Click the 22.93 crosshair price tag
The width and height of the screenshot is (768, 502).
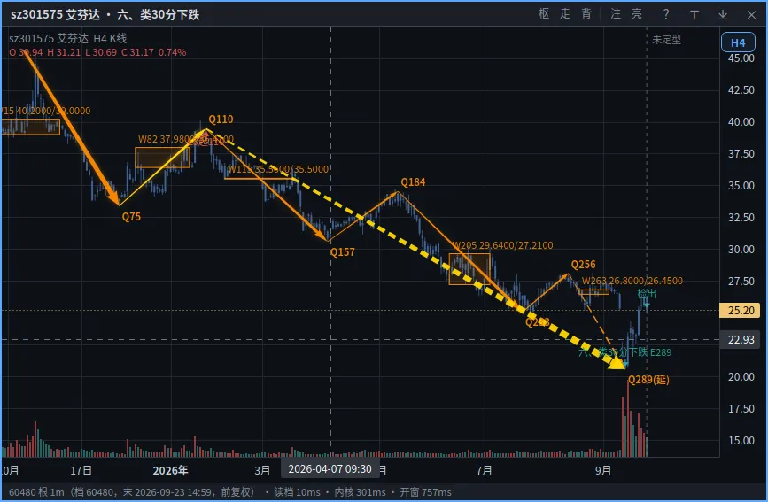pos(740,339)
